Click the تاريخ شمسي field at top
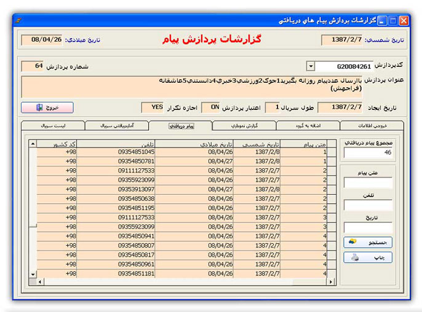Screen dimensions: 422x312 coord(342,40)
